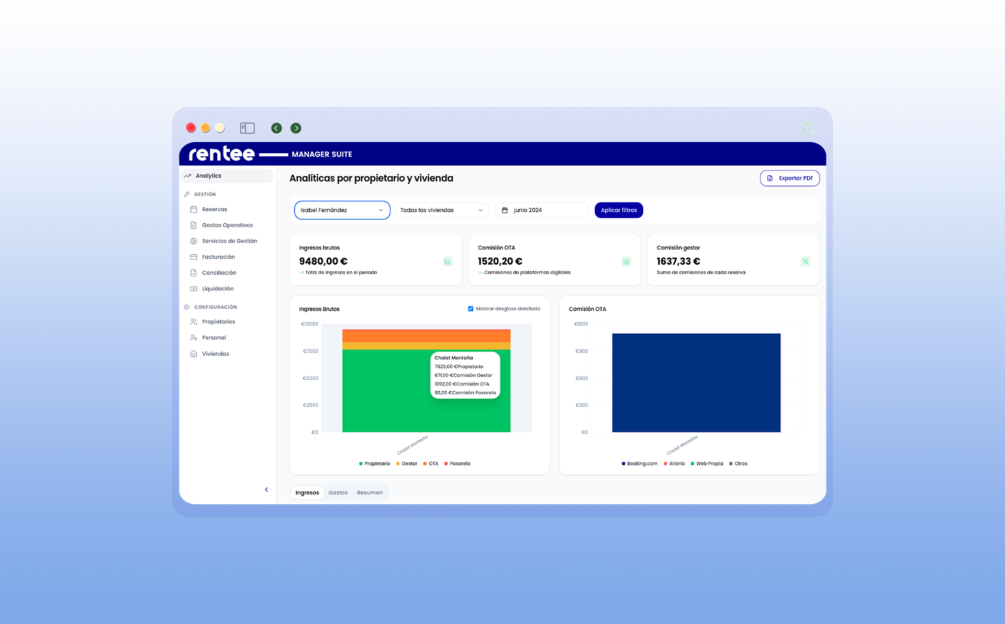Switch to the Gastos tab
1005x624 pixels.
338,493
